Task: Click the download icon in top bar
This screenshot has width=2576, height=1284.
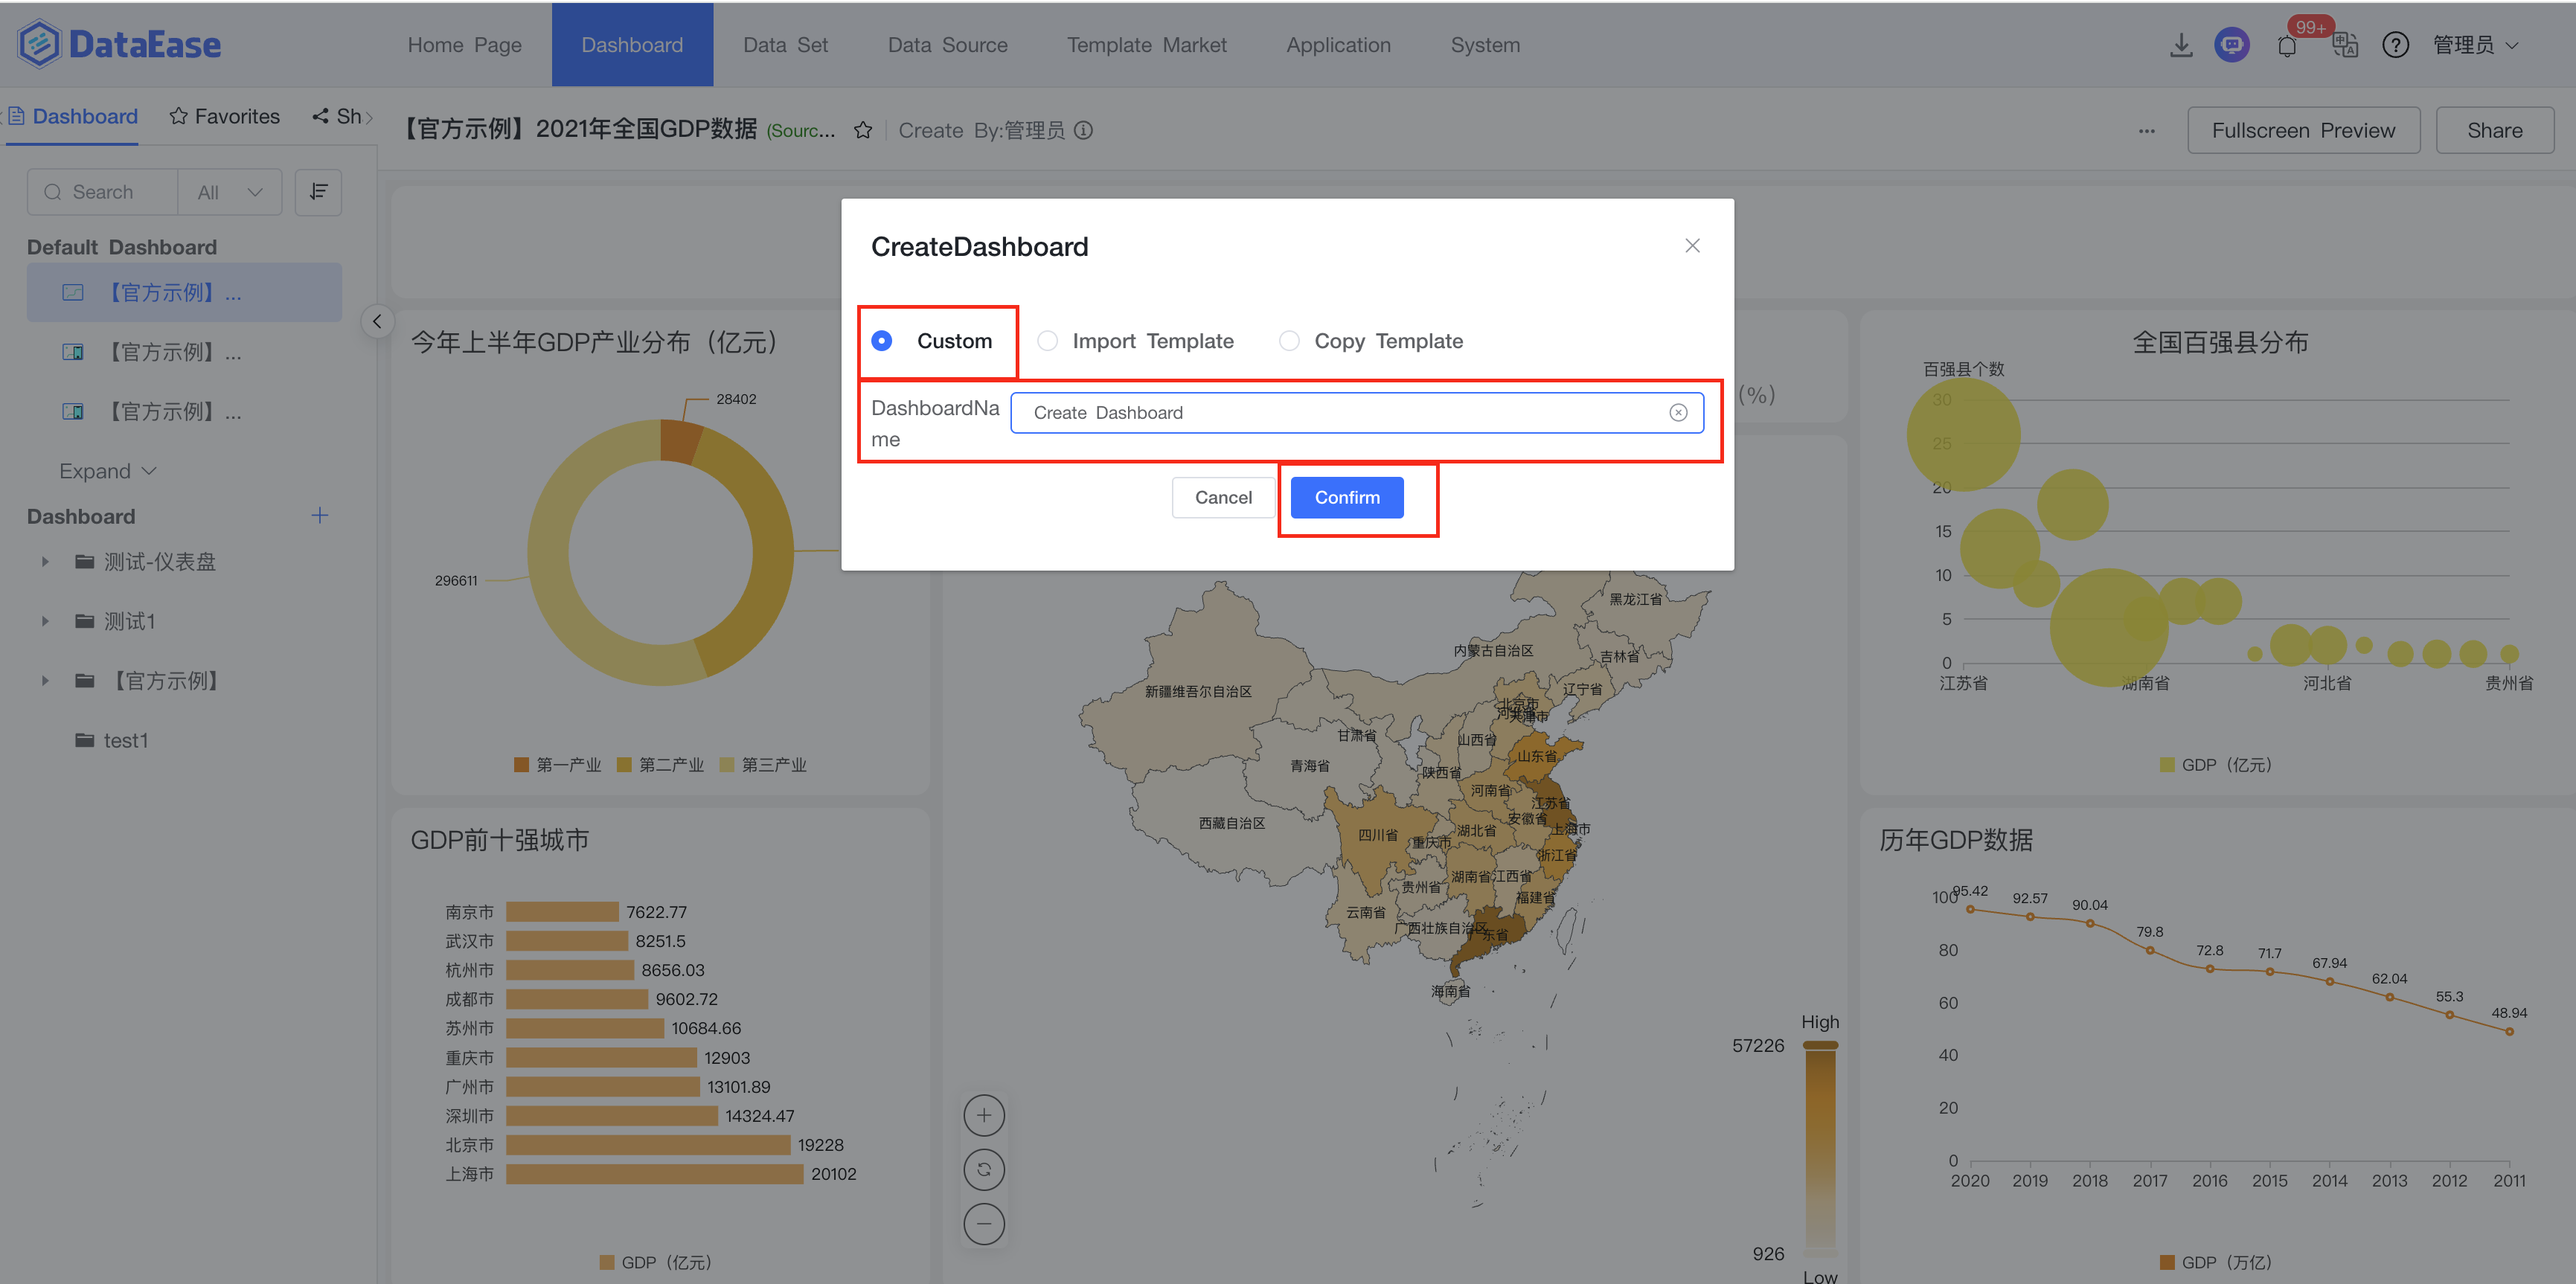Action: click(x=2181, y=45)
